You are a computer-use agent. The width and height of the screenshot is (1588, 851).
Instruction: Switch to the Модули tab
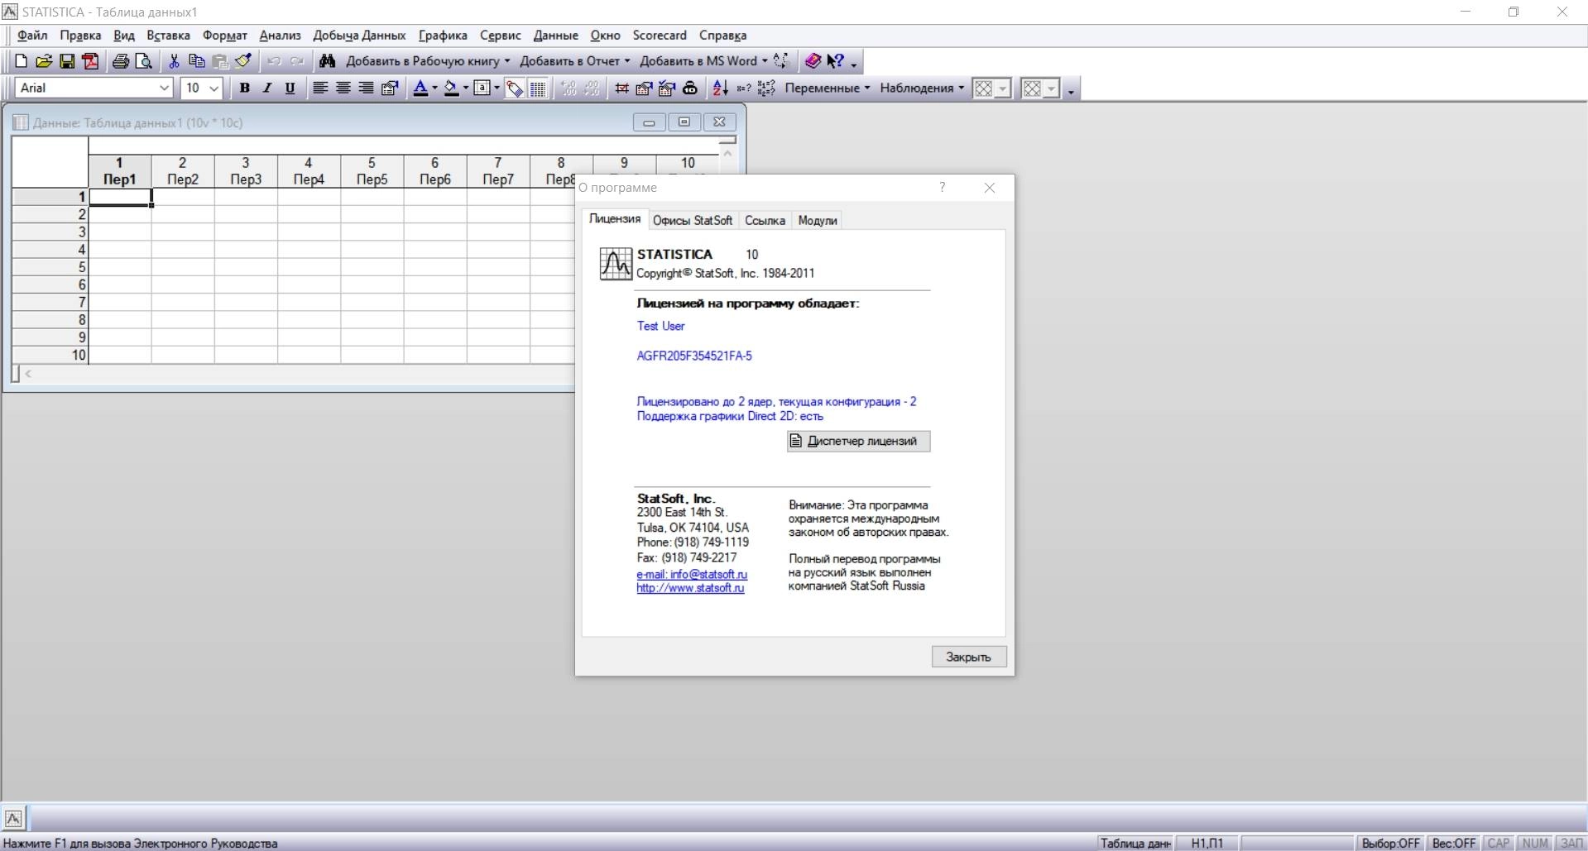(x=818, y=220)
